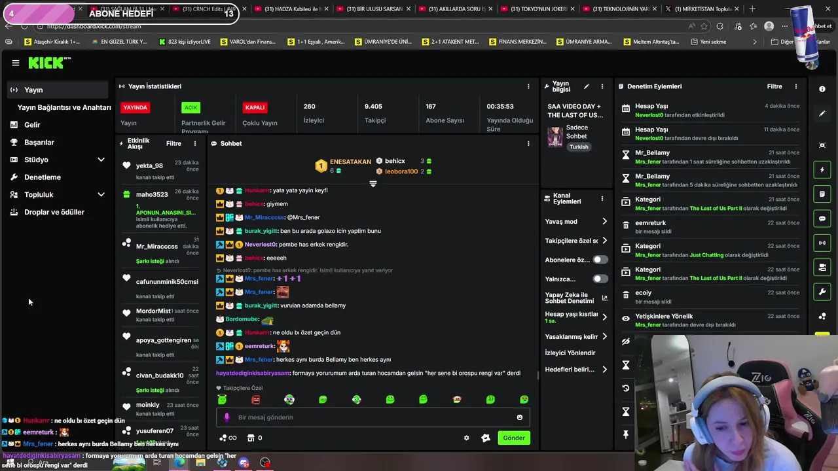Open Yayın bilgisi panel three-dot menu
The width and height of the screenshot is (838, 471).
pos(602,86)
